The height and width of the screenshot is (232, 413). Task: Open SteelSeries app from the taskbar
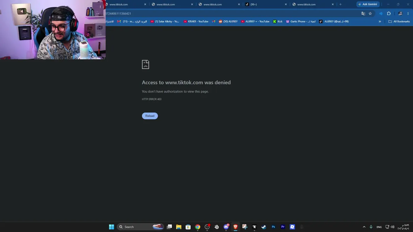(217, 227)
